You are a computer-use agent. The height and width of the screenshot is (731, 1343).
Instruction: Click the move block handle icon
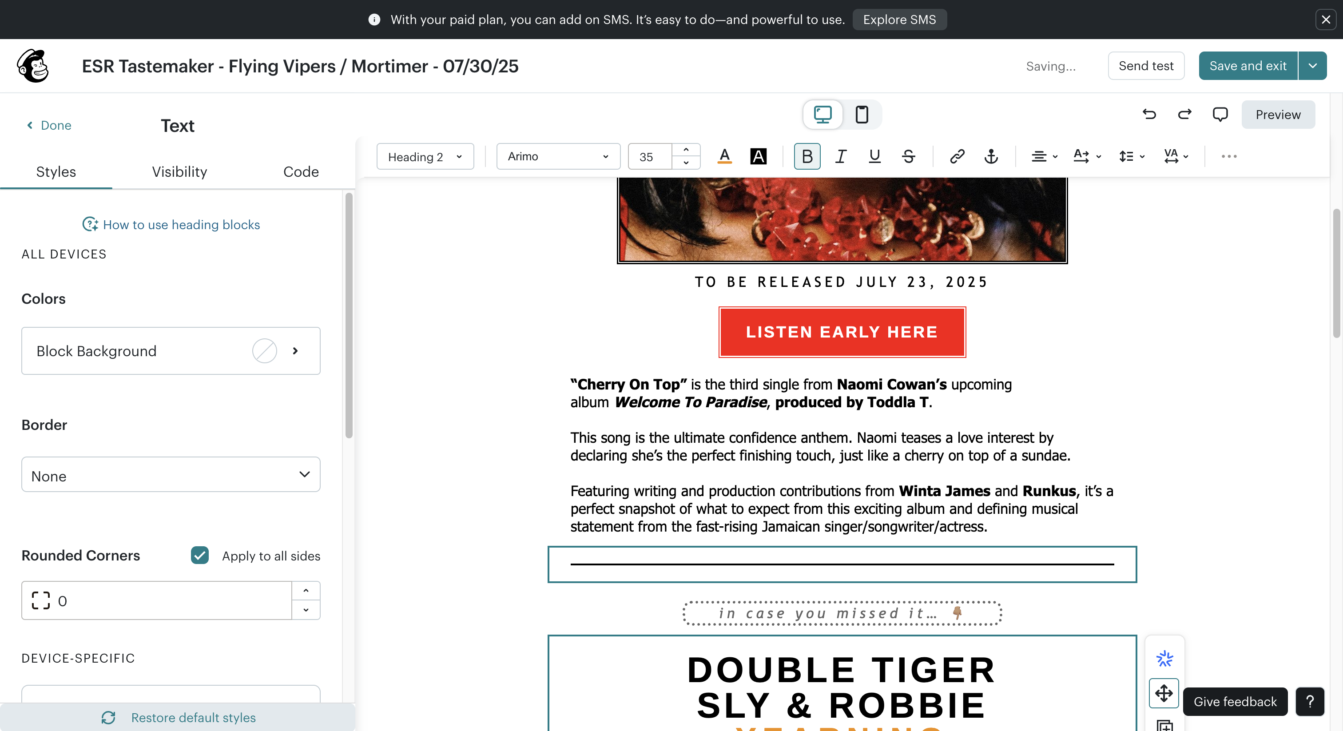1164,693
